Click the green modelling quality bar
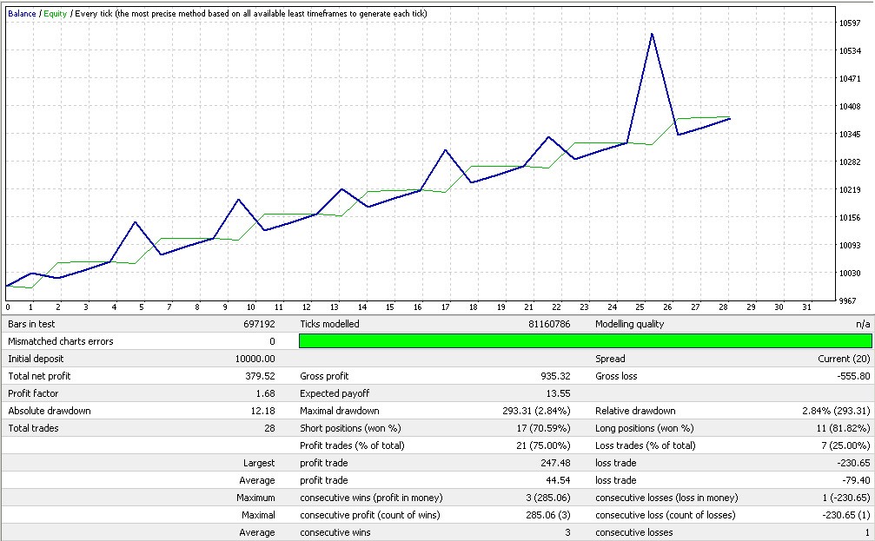 point(585,340)
